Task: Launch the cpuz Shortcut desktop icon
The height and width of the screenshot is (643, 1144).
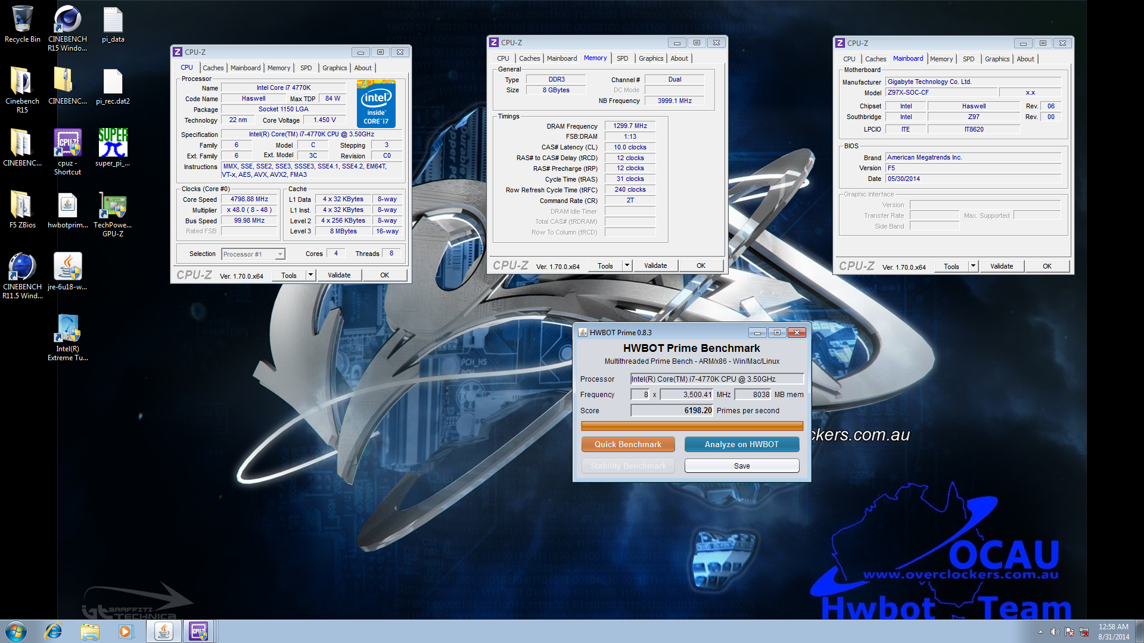Action: [x=67, y=152]
